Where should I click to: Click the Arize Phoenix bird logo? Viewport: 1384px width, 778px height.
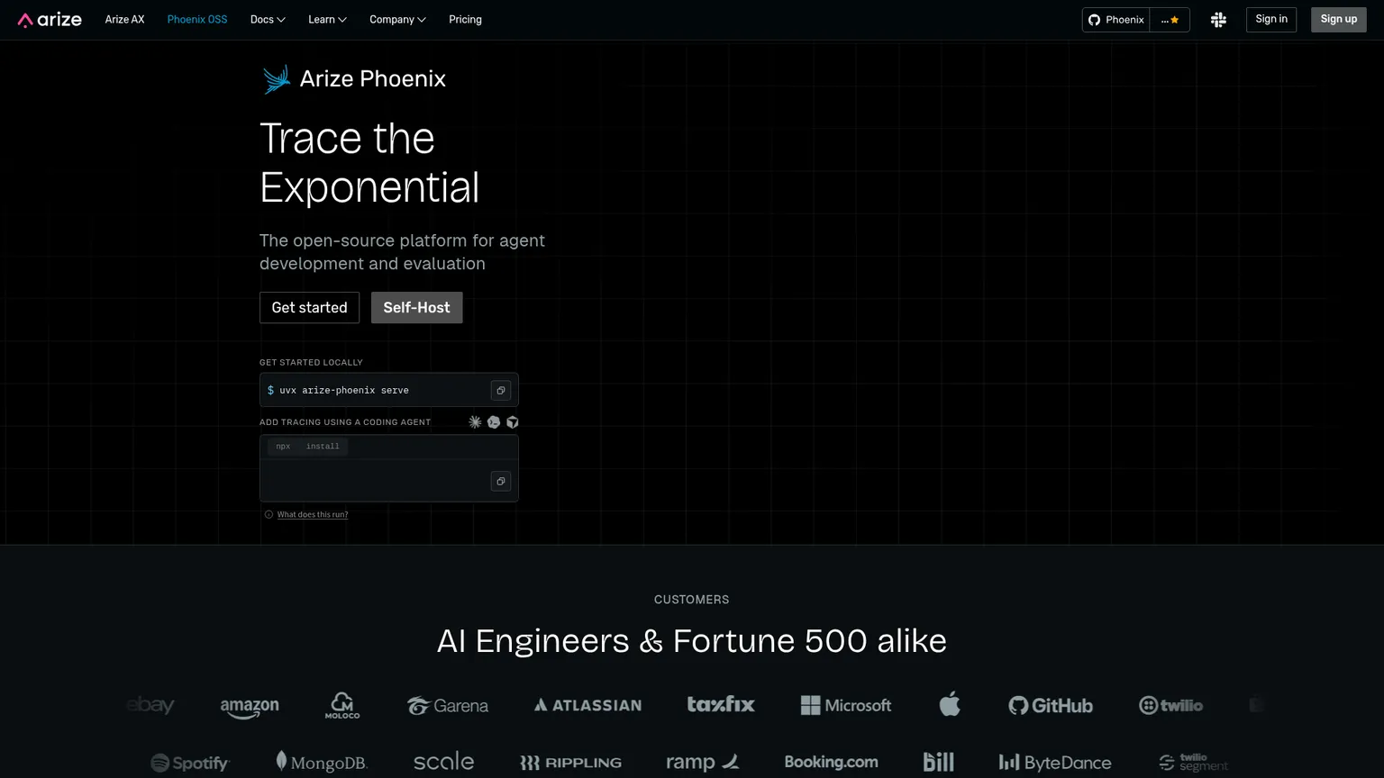tap(276, 79)
